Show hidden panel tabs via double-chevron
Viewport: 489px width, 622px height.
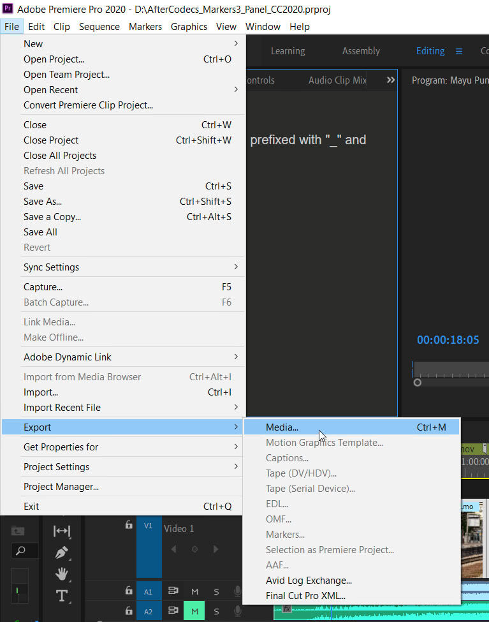391,80
